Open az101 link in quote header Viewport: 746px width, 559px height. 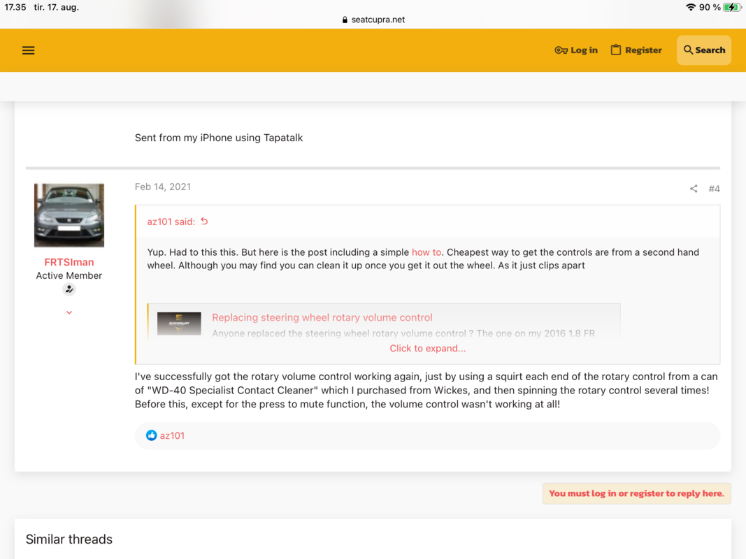(160, 222)
